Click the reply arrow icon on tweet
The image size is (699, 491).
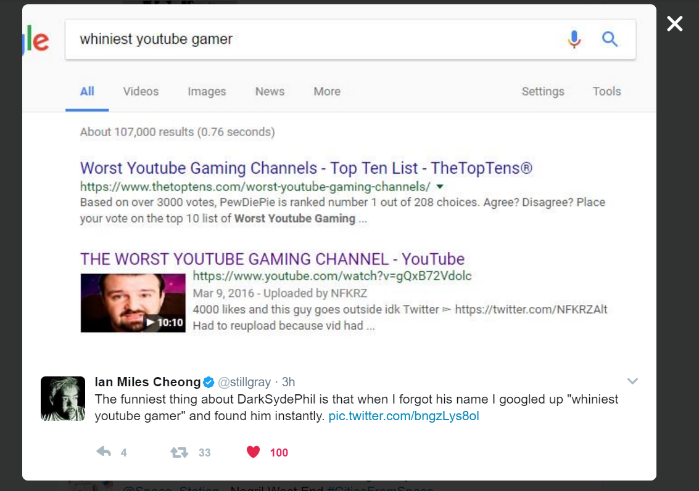click(104, 452)
